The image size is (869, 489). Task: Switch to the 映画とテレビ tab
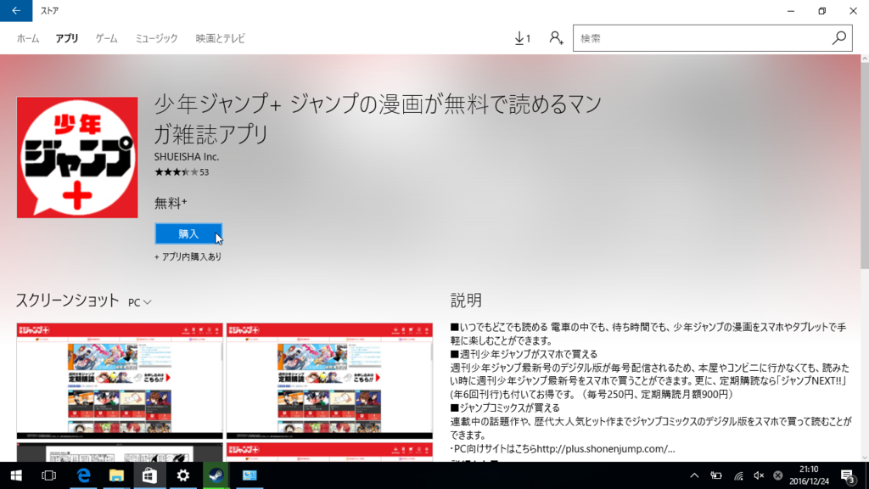pos(220,38)
